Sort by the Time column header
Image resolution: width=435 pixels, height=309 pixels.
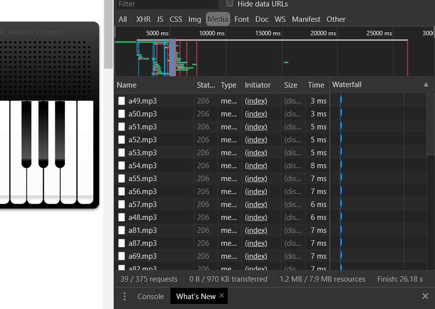point(317,85)
